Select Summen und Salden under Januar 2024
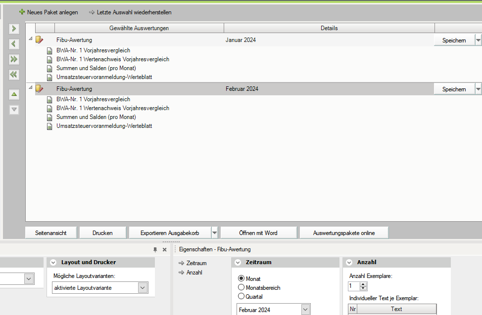Screen dimensions: 482x315 pos(96,68)
